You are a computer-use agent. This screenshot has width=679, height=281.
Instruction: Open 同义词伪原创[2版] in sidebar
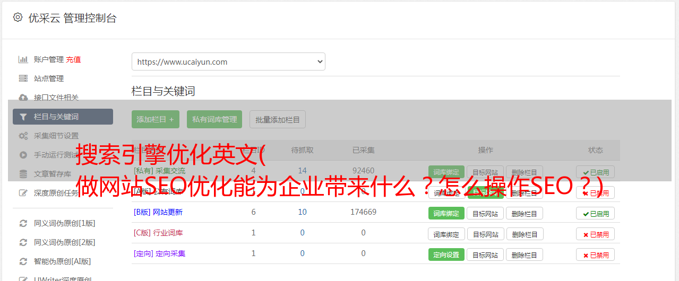[65, 242]
